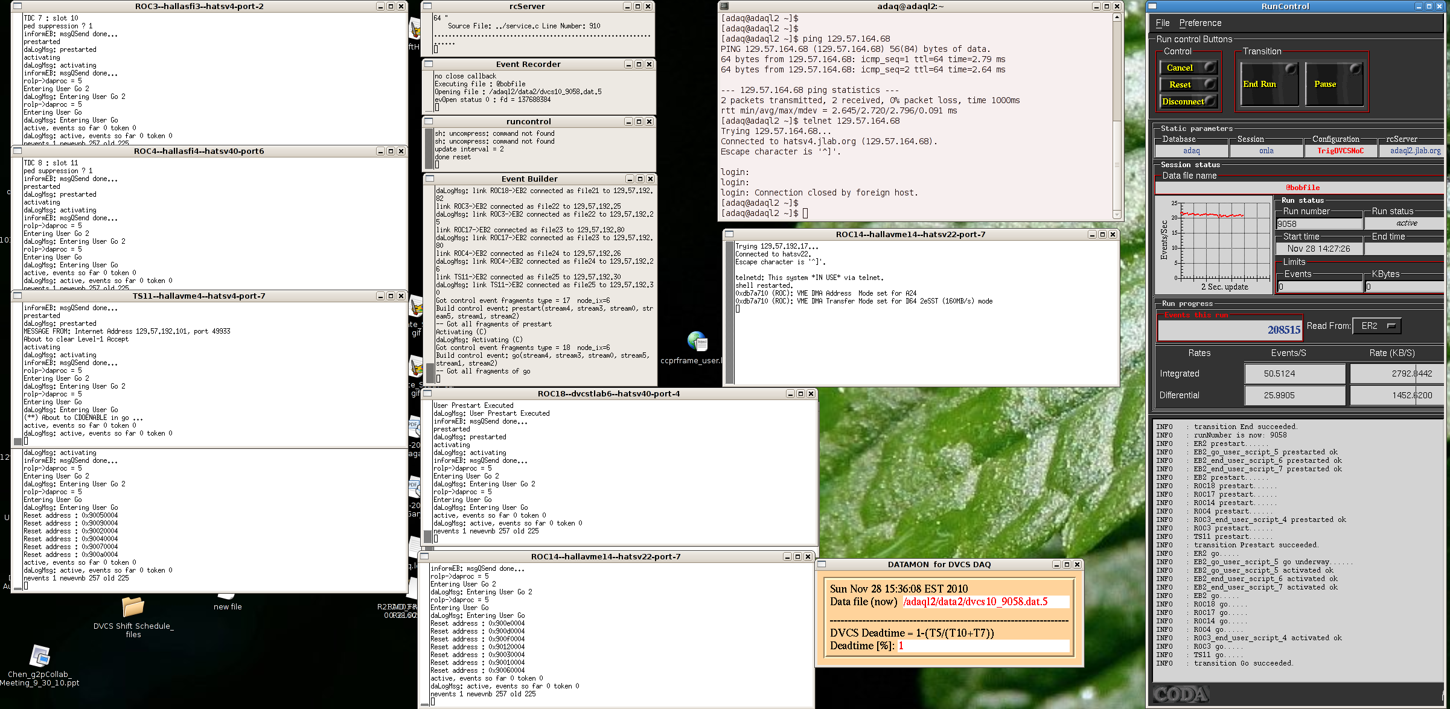This screenshot has height=709, width=1450.
Task: Click the adaq@adaql2 terminal scrollbar up arrow
Action: click(1117, 17)
